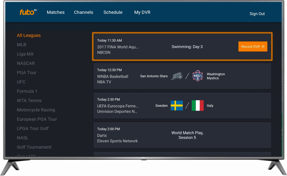
Task: Click the Italy flag icon
Action: click(198, 105)
